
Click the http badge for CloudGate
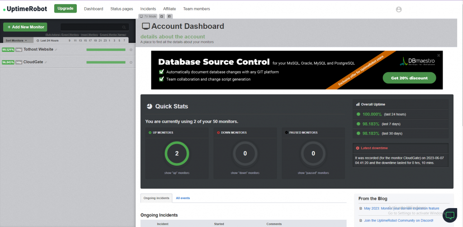click(x=19, y=62)
